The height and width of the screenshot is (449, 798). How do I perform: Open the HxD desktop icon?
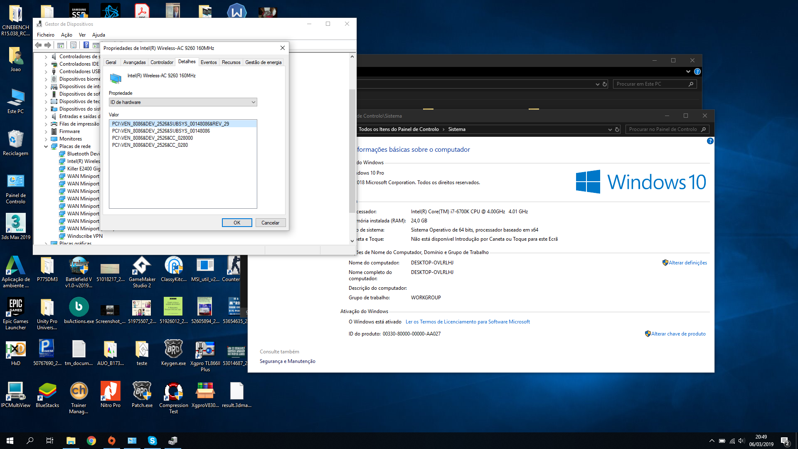[16, 353]
